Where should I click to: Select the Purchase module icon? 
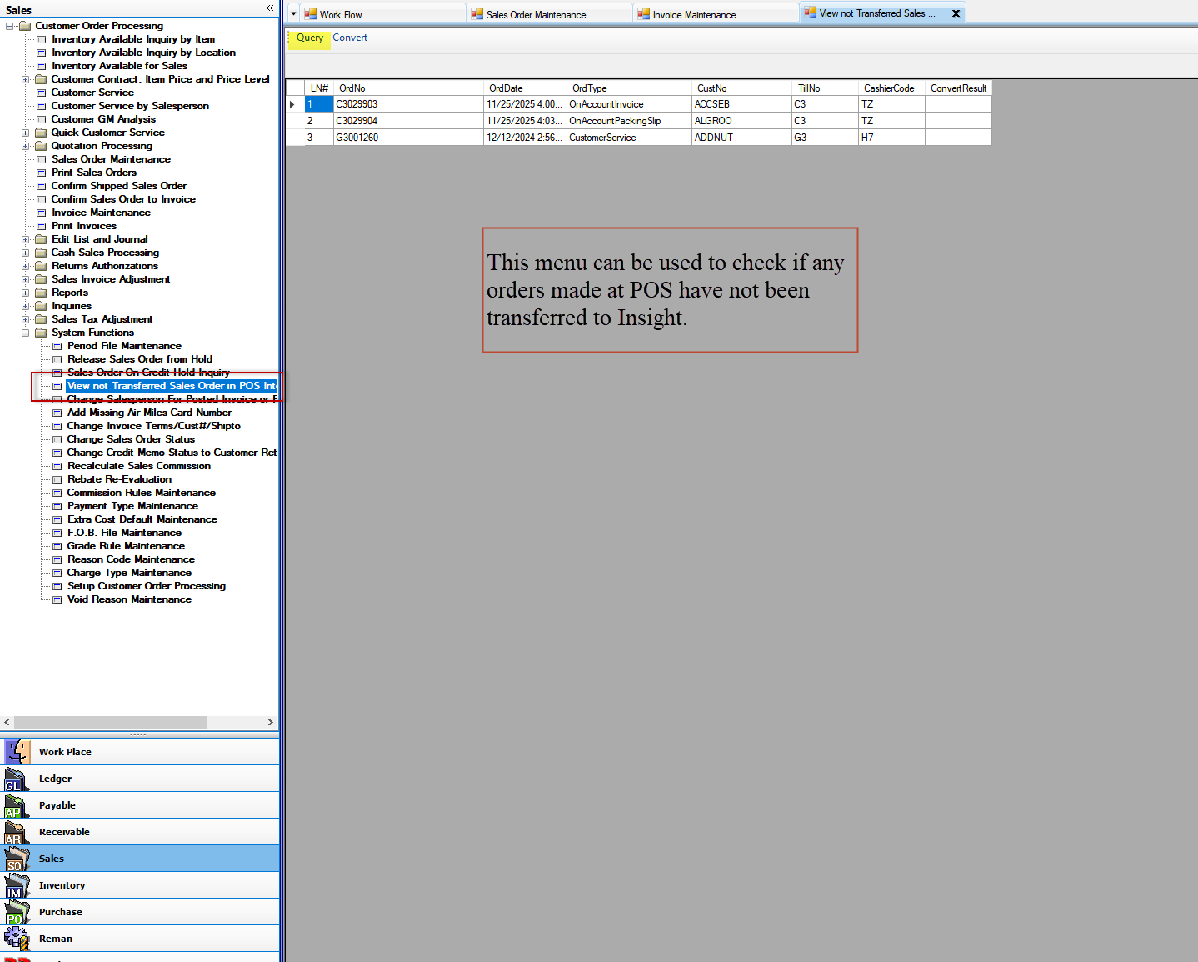click(17, 912)
